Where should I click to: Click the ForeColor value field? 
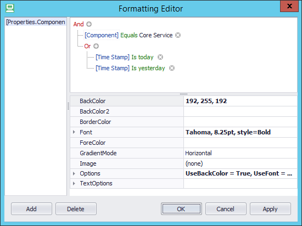(x=241, y=143)
